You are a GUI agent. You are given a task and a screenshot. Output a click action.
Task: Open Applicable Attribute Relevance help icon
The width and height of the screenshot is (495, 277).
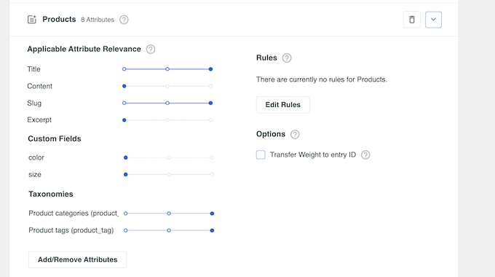click(151, 50)
